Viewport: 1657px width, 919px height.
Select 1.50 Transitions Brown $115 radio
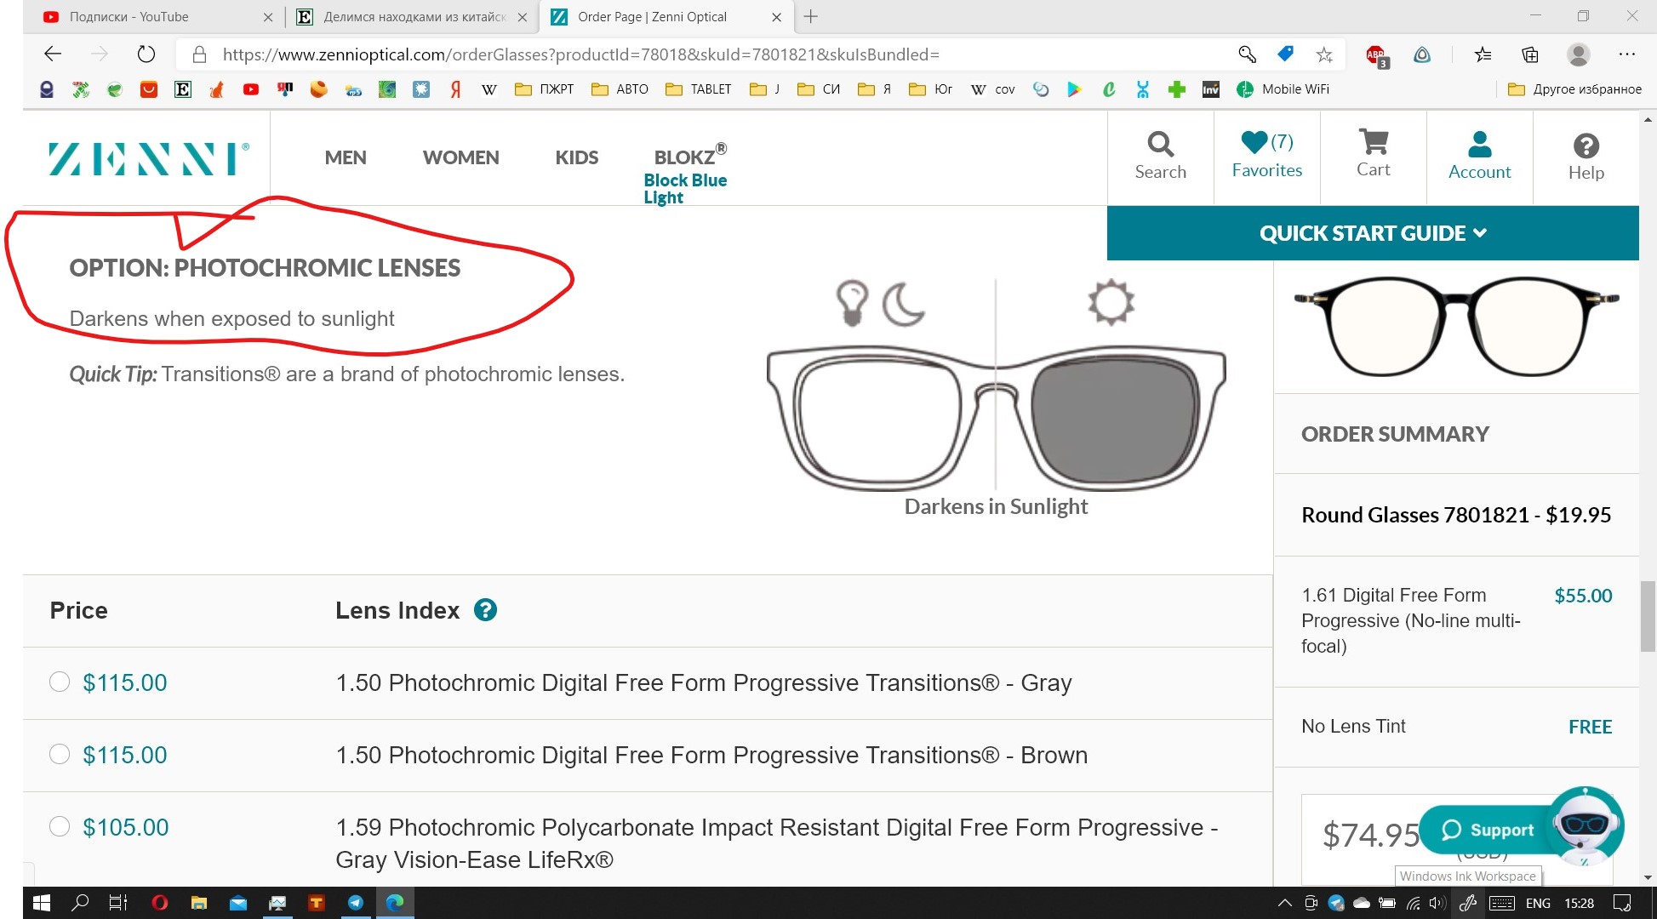(60, 754)
